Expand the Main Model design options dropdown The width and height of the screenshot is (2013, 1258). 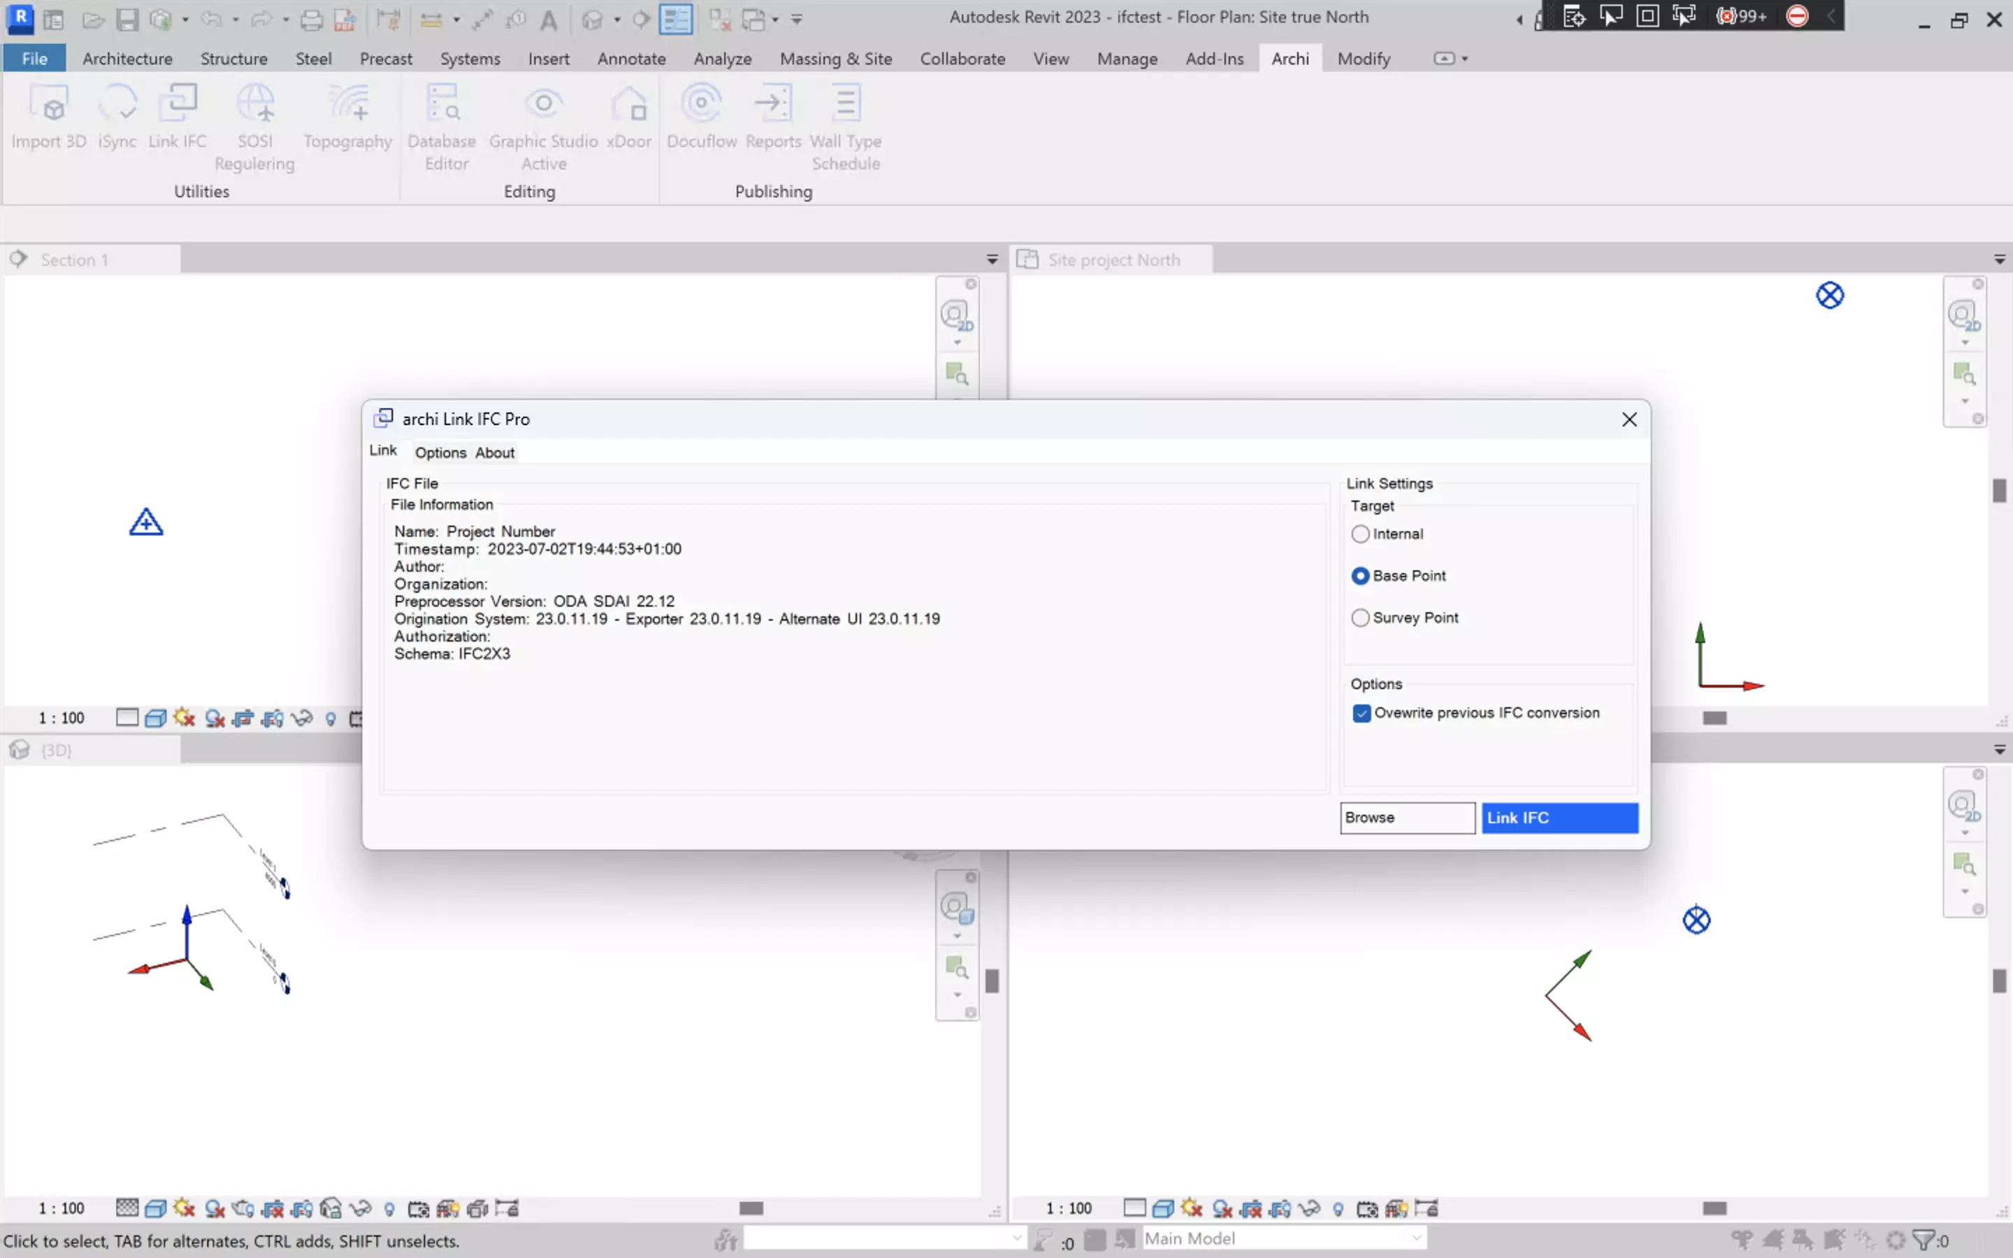1417,1238
